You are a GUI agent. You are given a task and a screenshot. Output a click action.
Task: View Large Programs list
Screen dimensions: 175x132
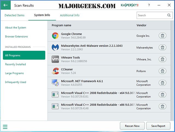pyautogui.click(x=14, y=73)
